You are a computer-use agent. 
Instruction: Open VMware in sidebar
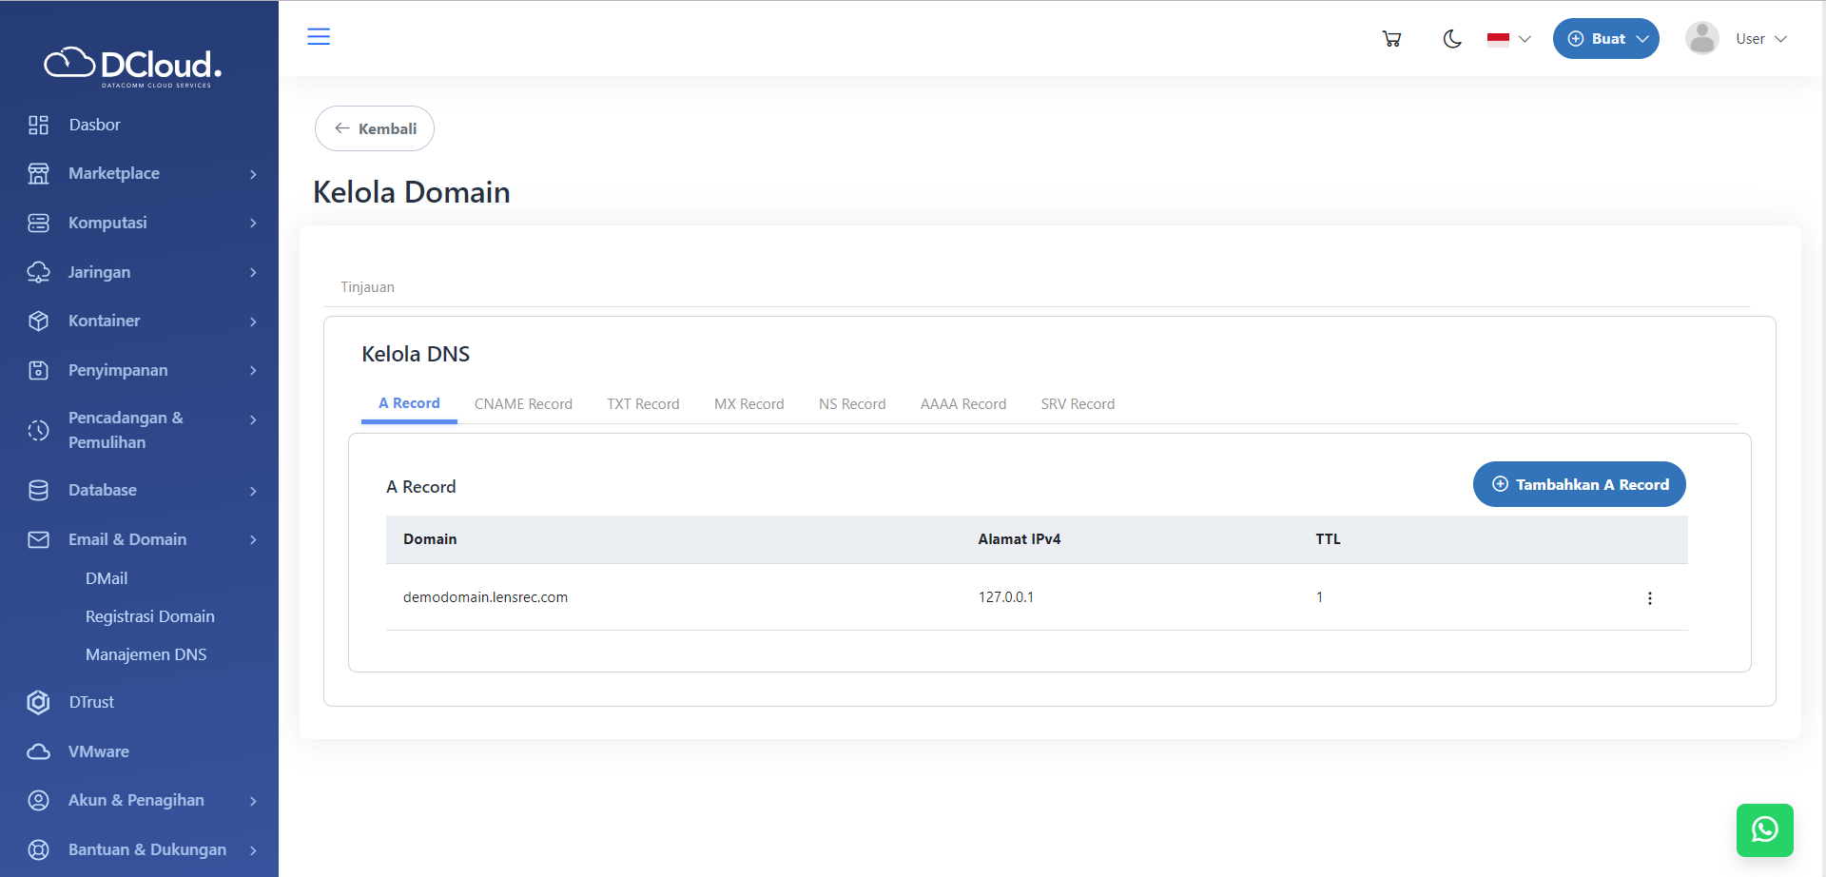tap(98, 751)
